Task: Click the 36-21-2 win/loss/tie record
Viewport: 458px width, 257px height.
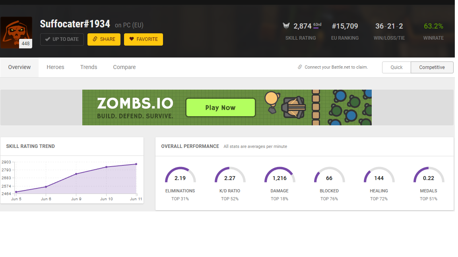Action: point(389,26)
